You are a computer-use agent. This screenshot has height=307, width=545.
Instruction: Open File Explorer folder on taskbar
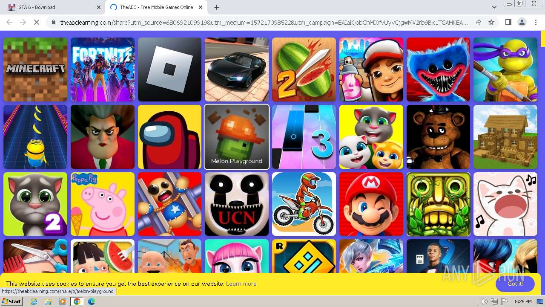click(x=48, y=301)
